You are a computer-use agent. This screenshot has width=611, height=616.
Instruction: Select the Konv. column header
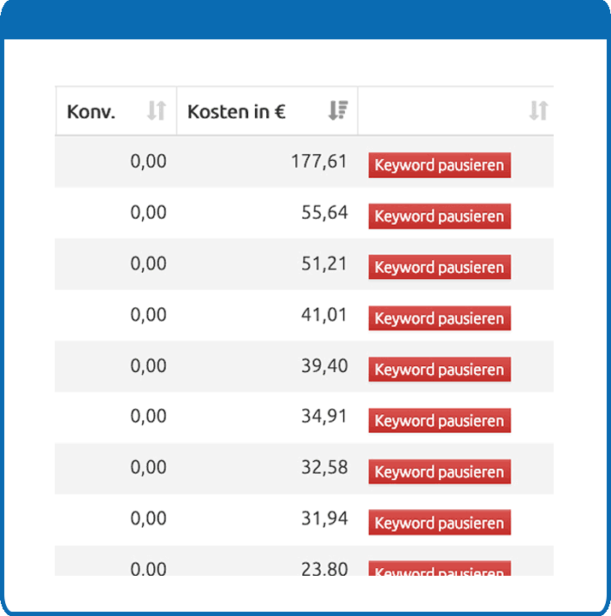(116, 111)
